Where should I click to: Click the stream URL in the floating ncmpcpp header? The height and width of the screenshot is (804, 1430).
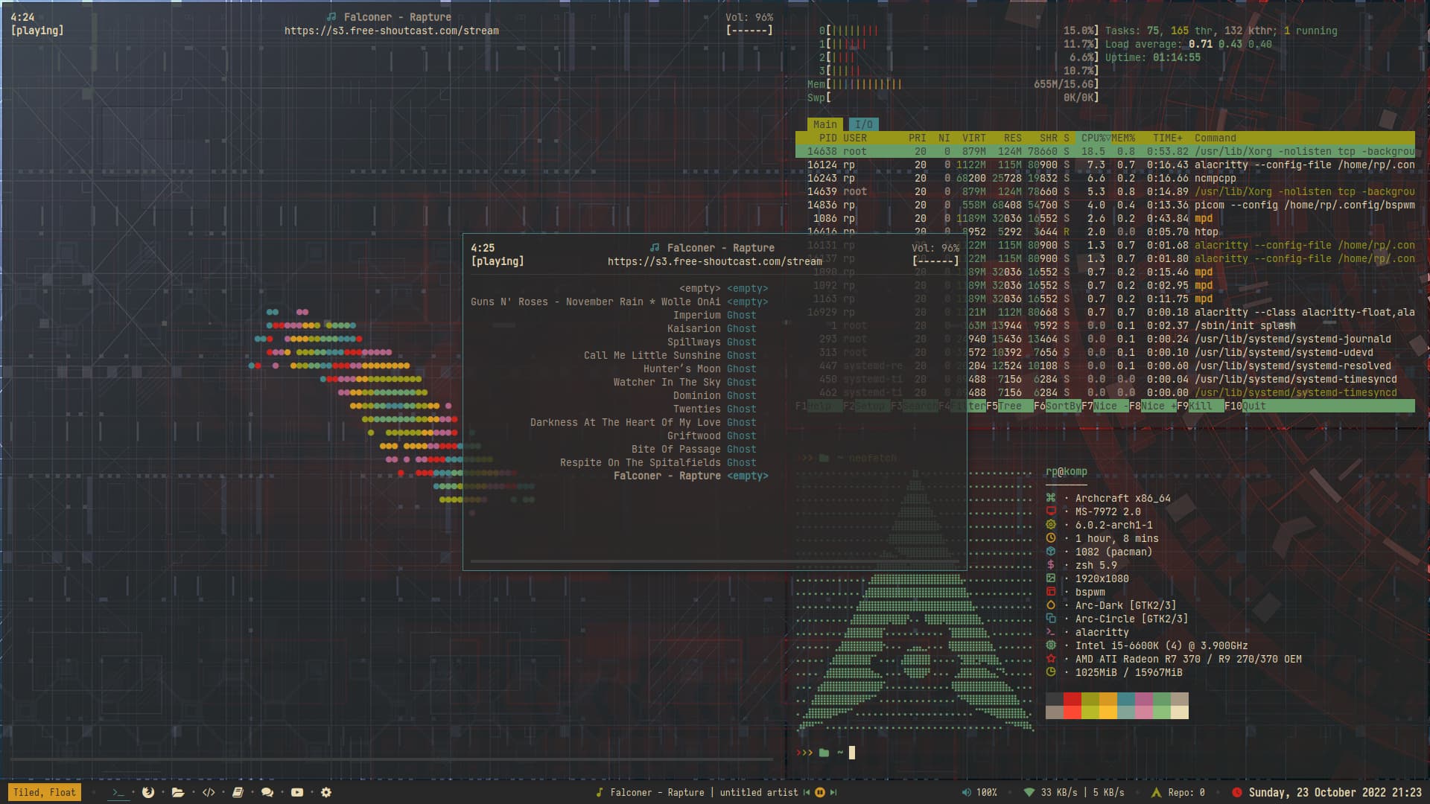715,261
